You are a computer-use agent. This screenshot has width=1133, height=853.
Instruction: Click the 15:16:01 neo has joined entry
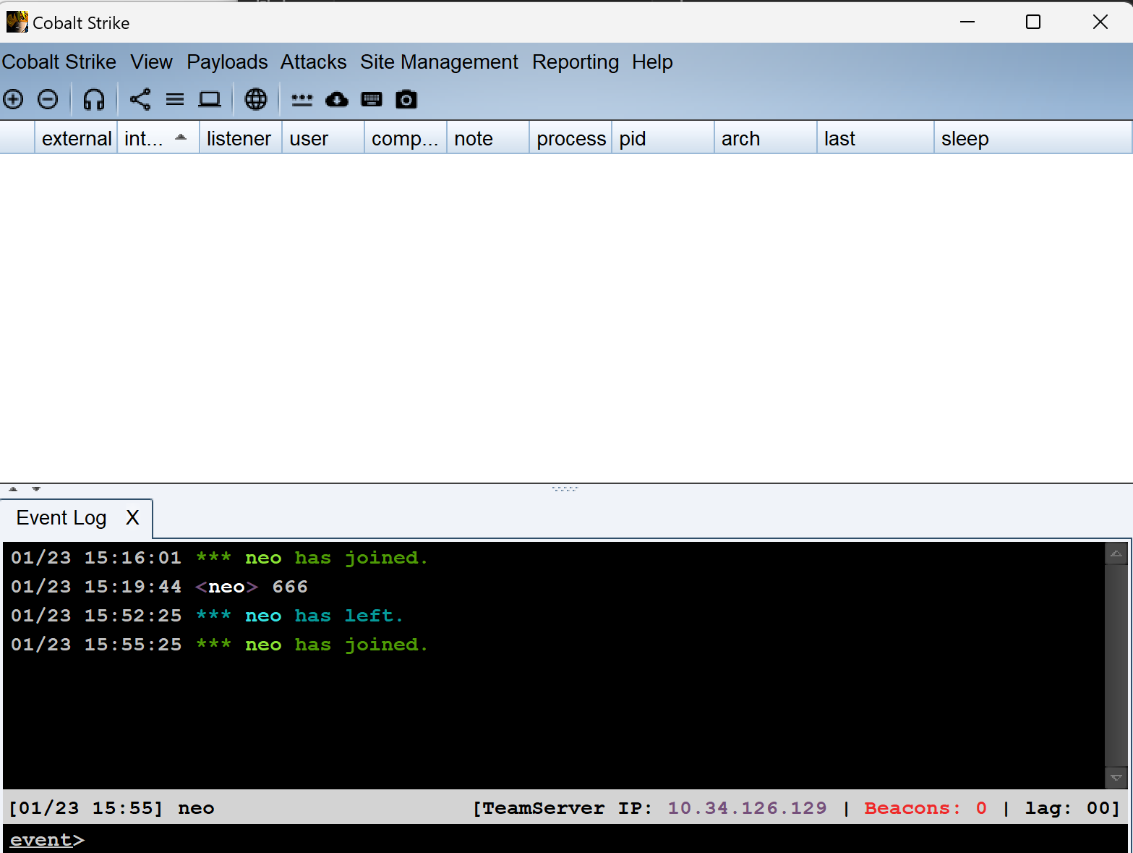[219, 558]
